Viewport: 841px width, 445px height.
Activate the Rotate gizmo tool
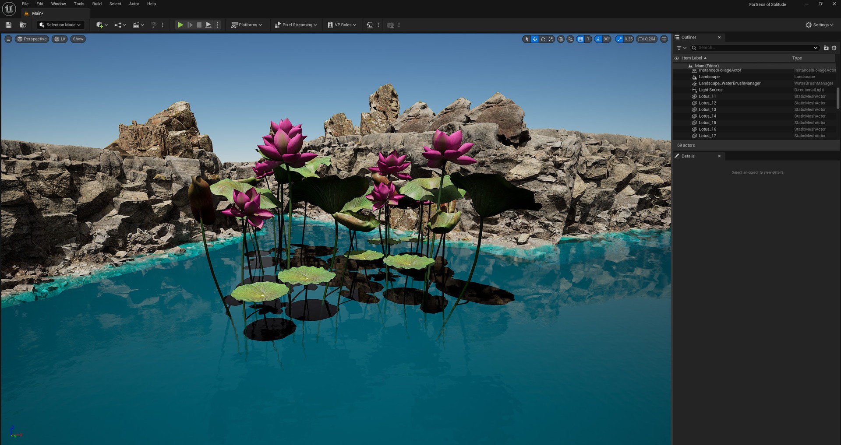(543, 39)
